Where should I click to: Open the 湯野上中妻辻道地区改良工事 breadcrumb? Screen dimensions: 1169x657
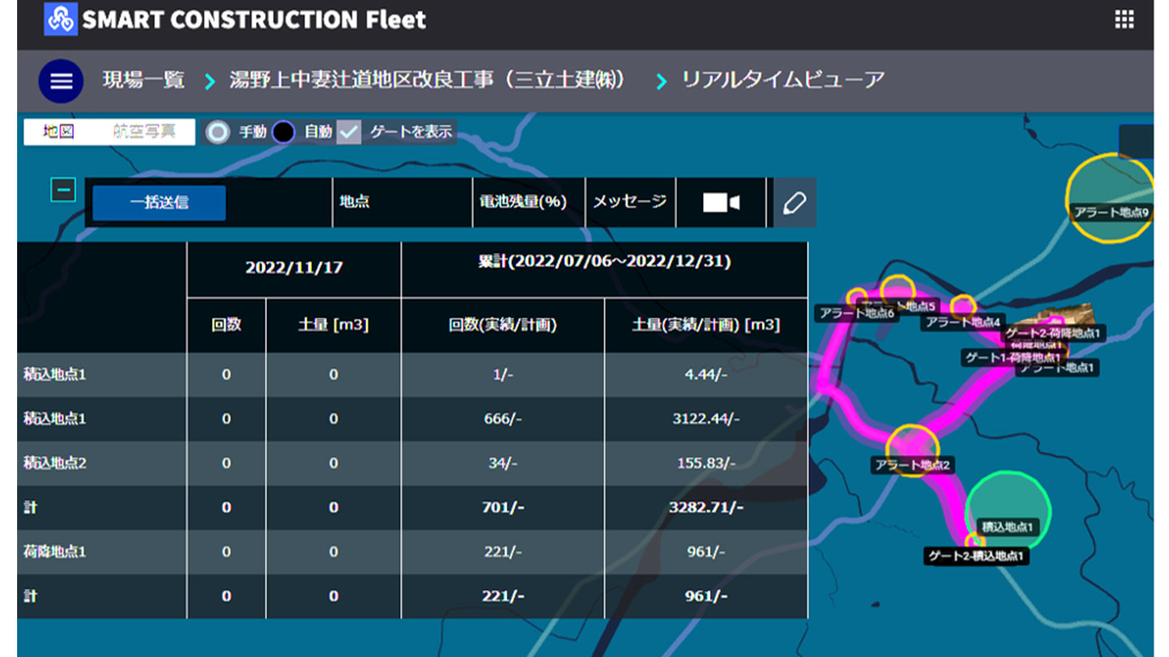428,80
